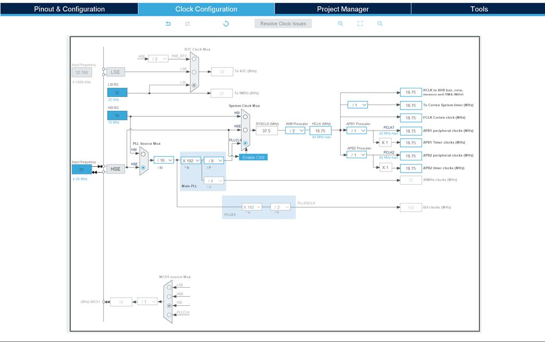Click the APB1 Timer clocks value box
This screenshot has width=545, height=342.
click(411, 143)
